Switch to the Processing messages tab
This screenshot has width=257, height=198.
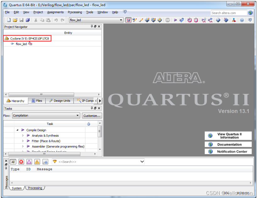(x=35, y=188)
